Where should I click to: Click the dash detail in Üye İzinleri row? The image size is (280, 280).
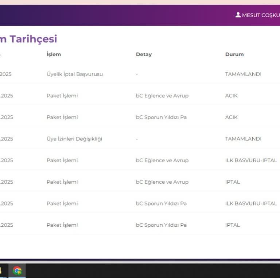pos(137,139)
